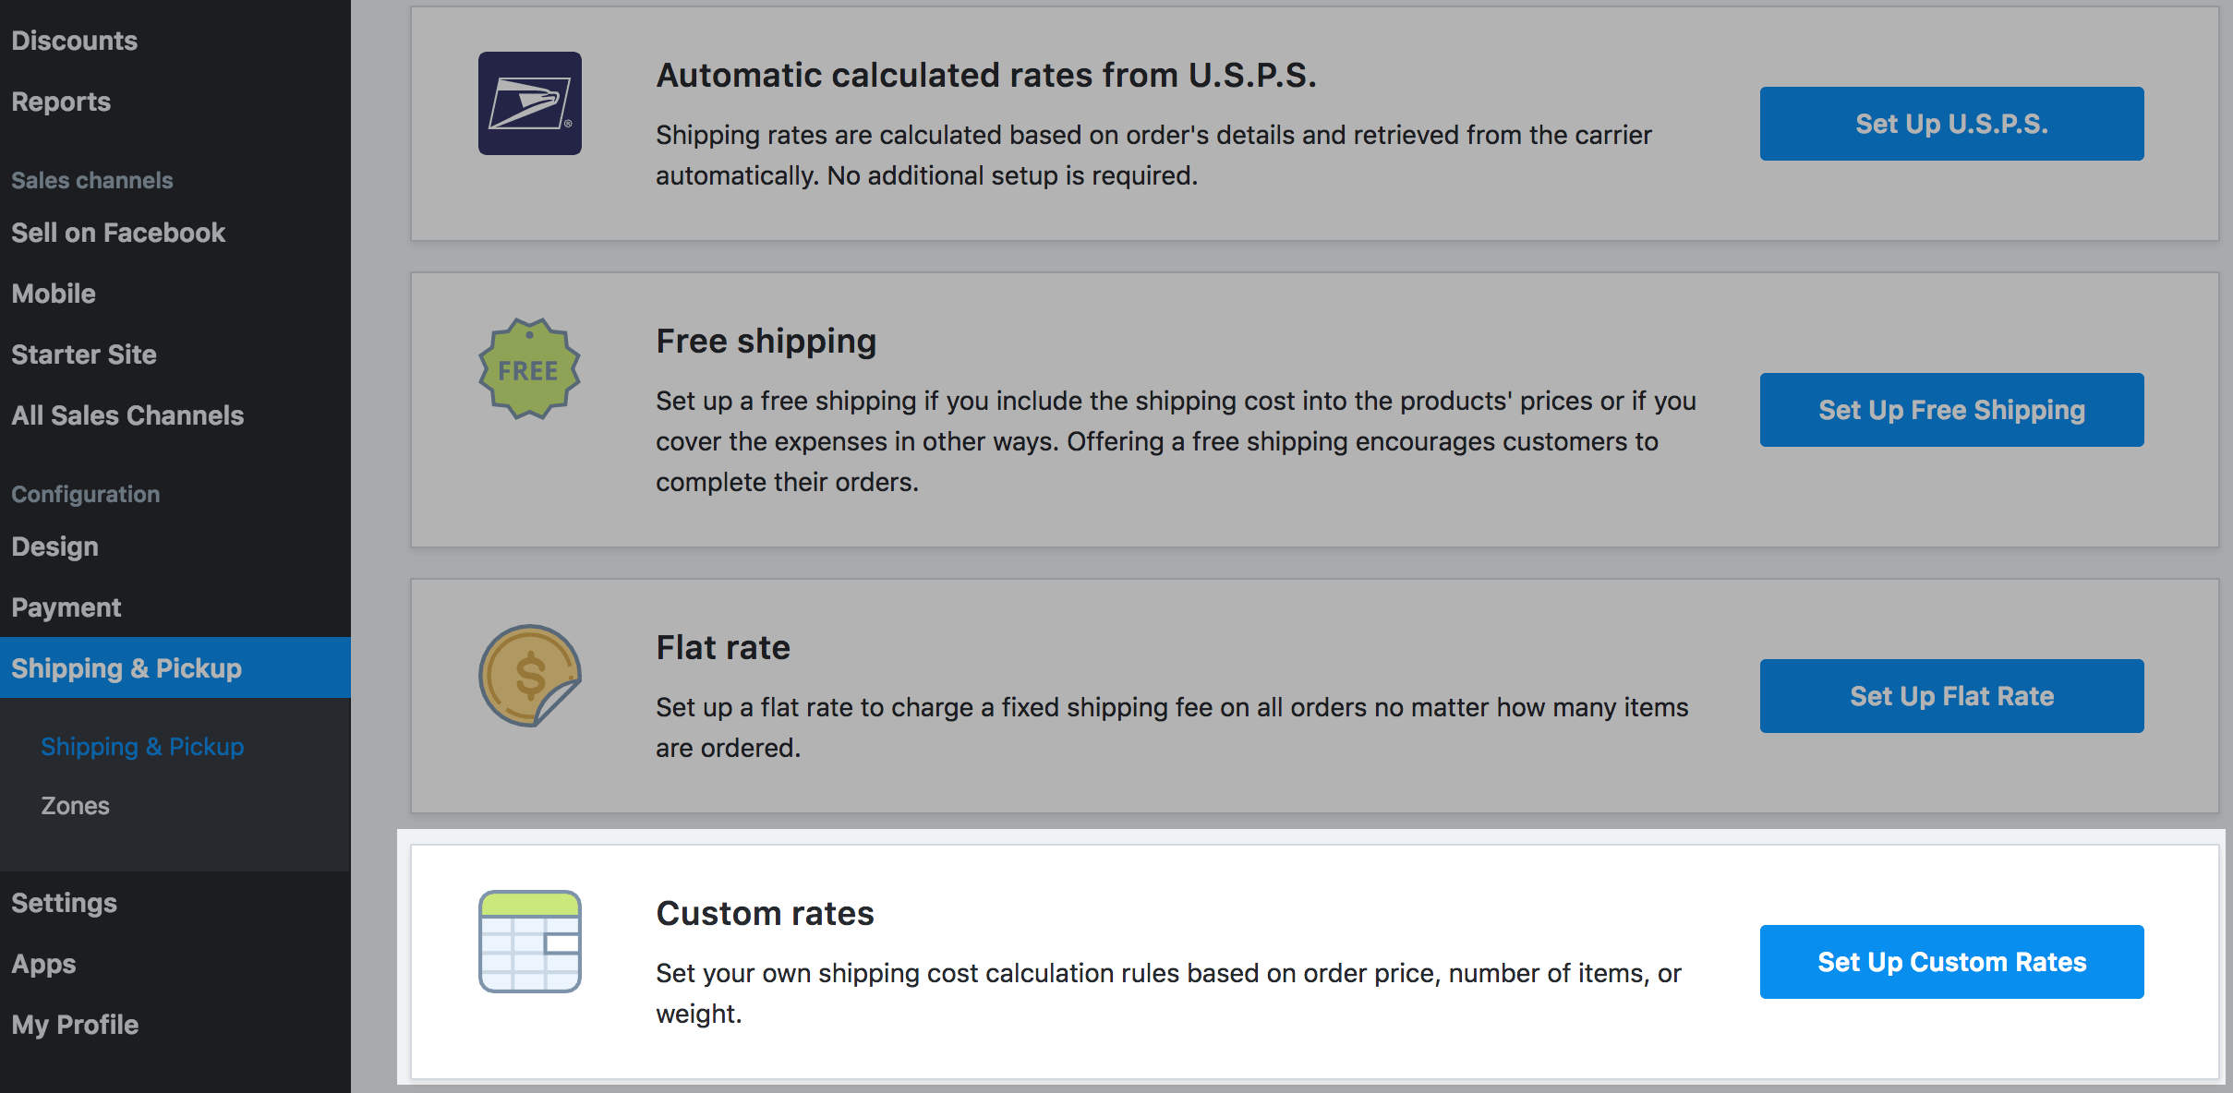Open All Sales Channels page
Viewport: 2233px width, 1093px height.
pyautogui.click(x=127, y=415)
